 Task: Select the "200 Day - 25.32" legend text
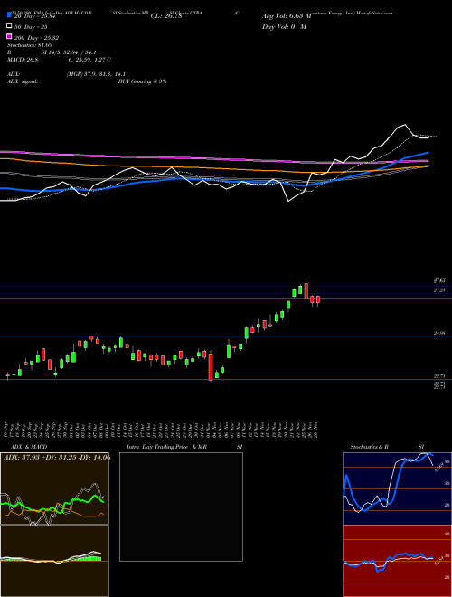pyautogui.click(x=36, y=38)
